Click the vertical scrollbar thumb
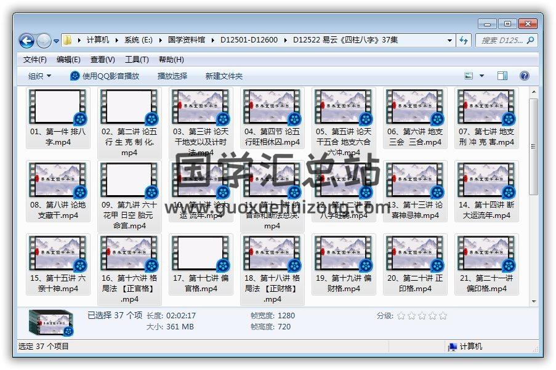The image size is (556, 370). [x=534, y=147]
